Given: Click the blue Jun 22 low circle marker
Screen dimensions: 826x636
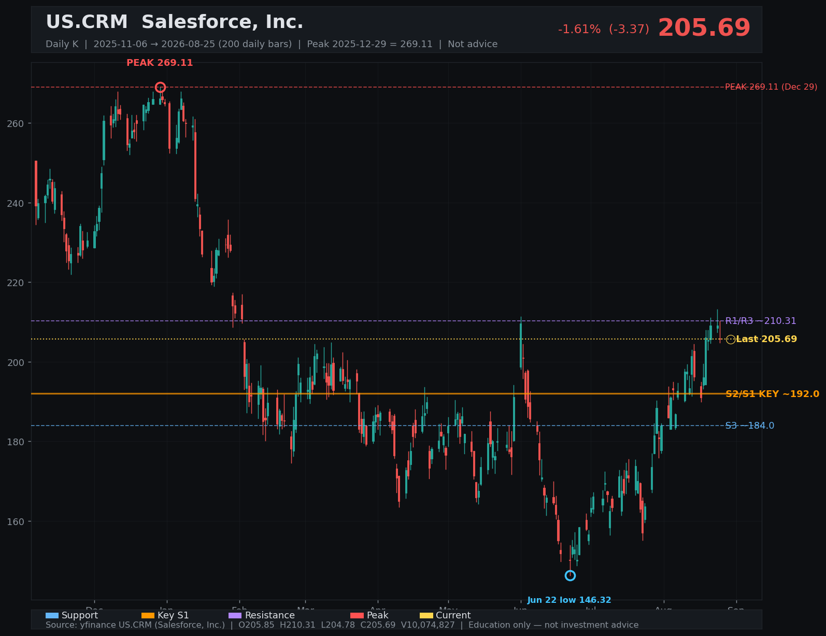Looking at the screenshot, I should 570,575.
